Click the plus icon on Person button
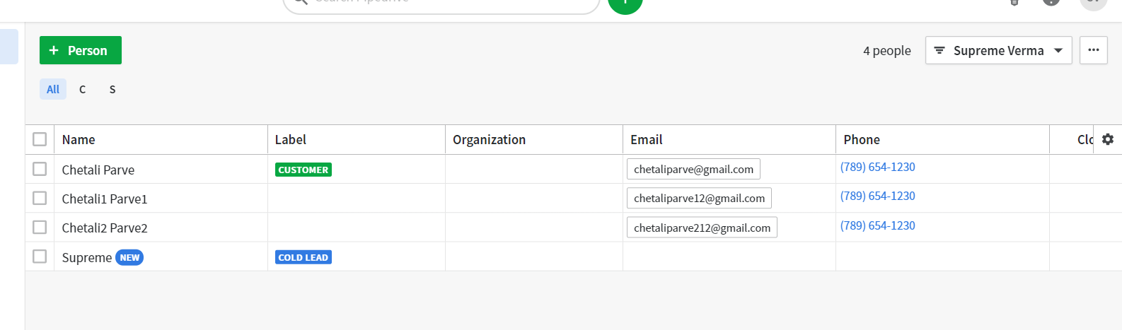1122x330 pixels. pos(54,50)
